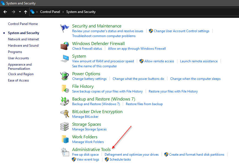
Task: Click the Storage Spaces stacked drives icon
Action: [x=65, y=127]
